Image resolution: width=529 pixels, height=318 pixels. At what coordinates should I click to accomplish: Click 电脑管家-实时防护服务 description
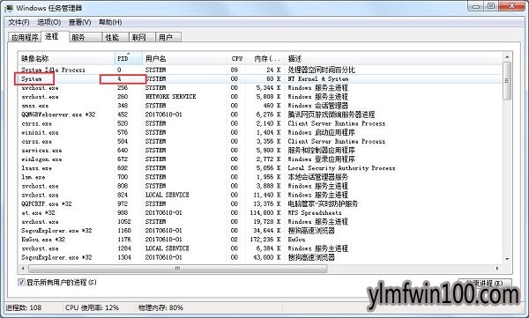click(x=323, y=203)
